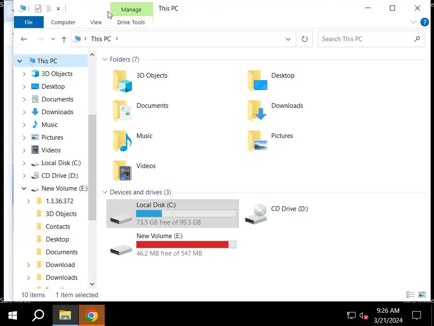Click the '46.2 MB free of 547 MB' text
The image size is (434, 326).
click(169, 253)
